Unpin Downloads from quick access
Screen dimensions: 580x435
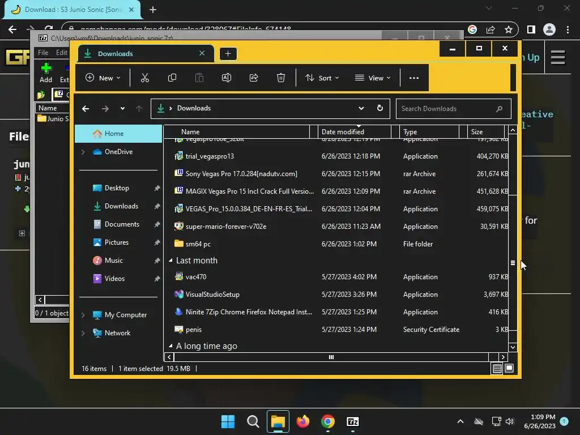pyautogui.click(x=157, y=206)
